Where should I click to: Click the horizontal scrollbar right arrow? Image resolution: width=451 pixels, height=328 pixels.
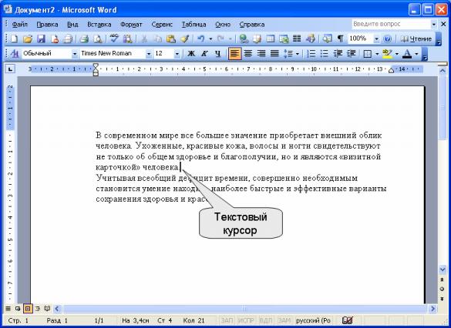(432, 309)
